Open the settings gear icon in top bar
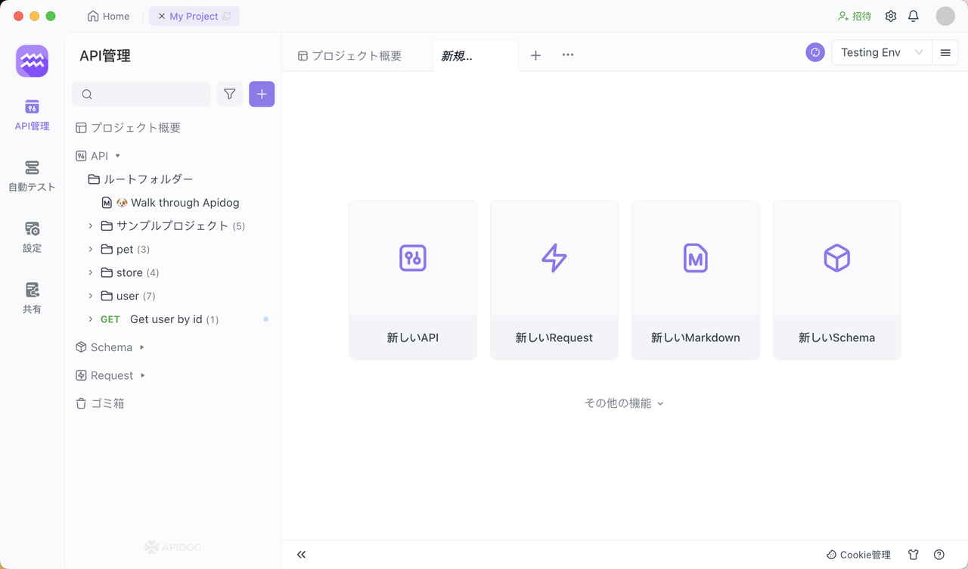Viewport: 968px width, 569px height. coord(891,16)
